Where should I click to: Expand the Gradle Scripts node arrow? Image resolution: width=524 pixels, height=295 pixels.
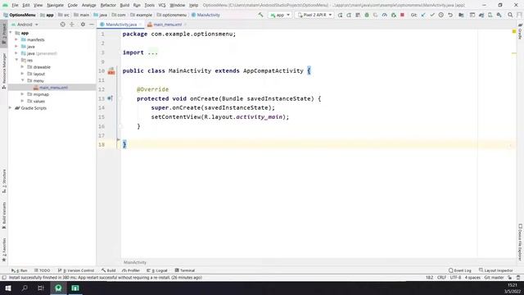coord(10,108)
